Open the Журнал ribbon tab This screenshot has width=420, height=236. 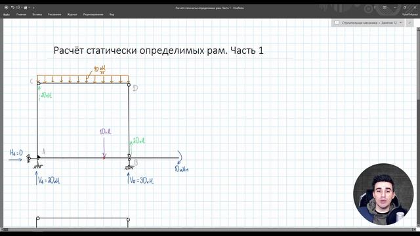click(x=72, y=14)
